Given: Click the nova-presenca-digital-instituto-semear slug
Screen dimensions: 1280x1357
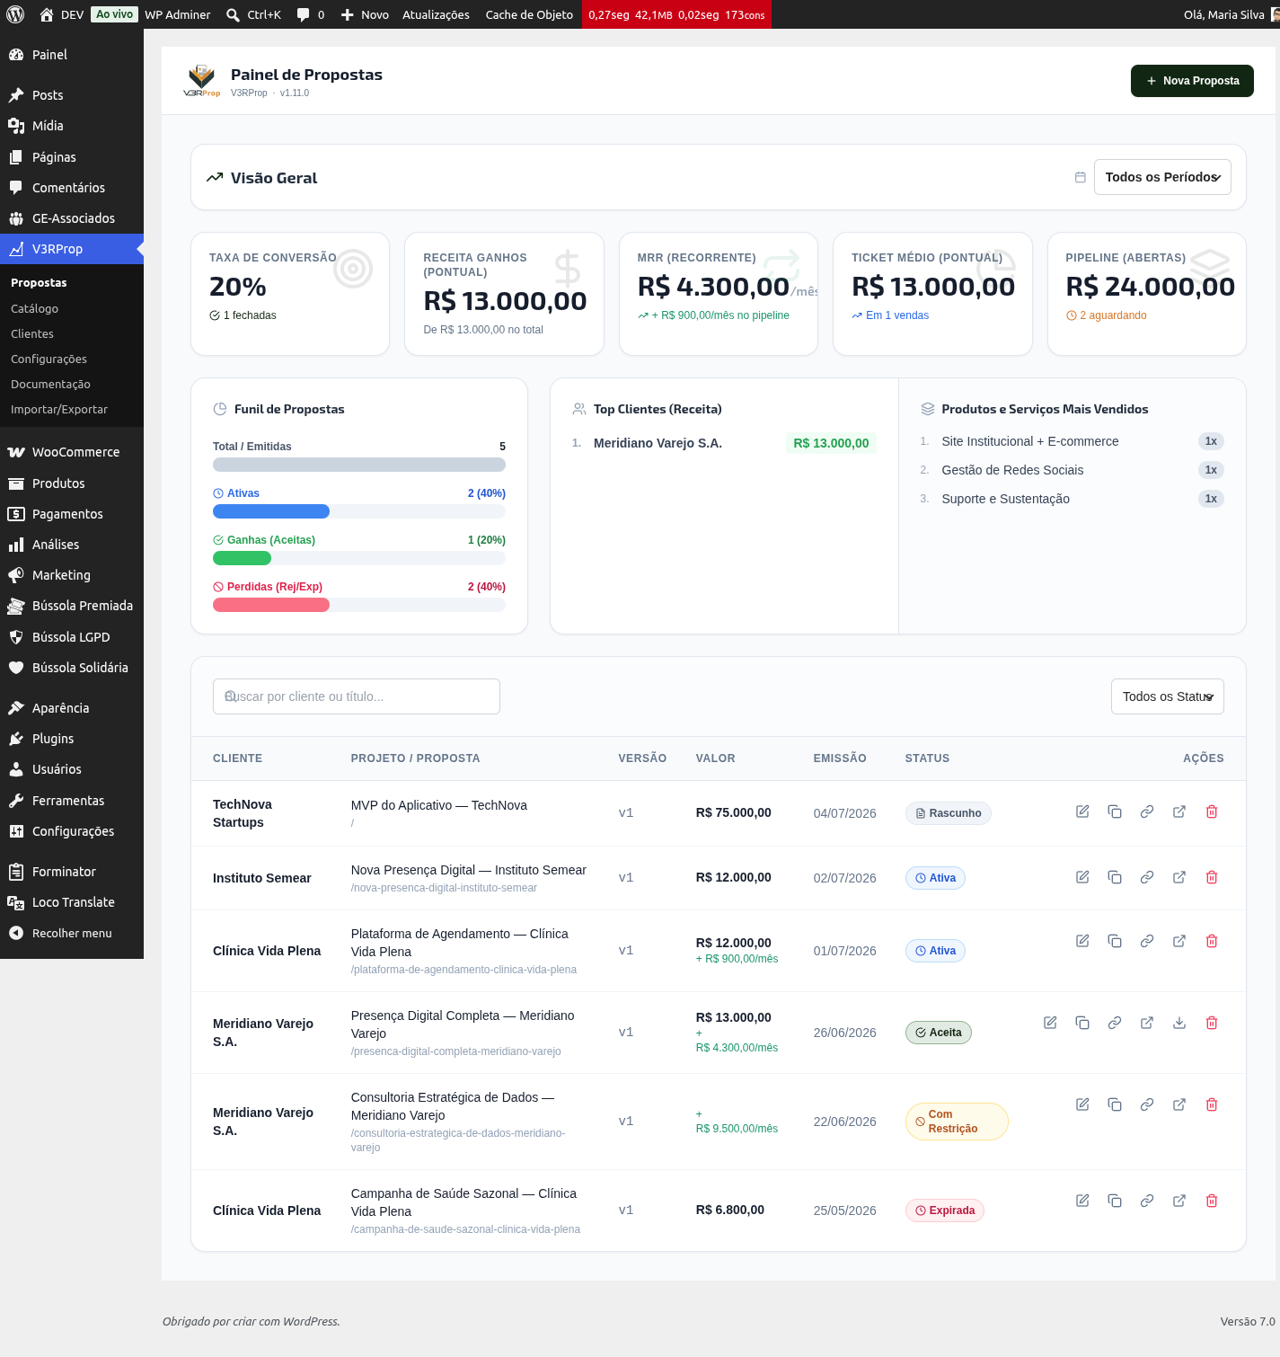Looking at the screenshot, I should (444, 888).
